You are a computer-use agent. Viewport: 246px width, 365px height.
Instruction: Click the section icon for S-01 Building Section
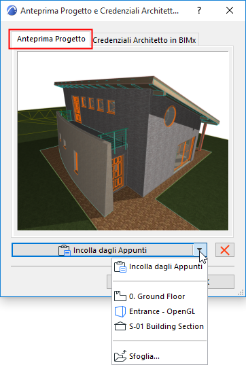pos(120,326)
